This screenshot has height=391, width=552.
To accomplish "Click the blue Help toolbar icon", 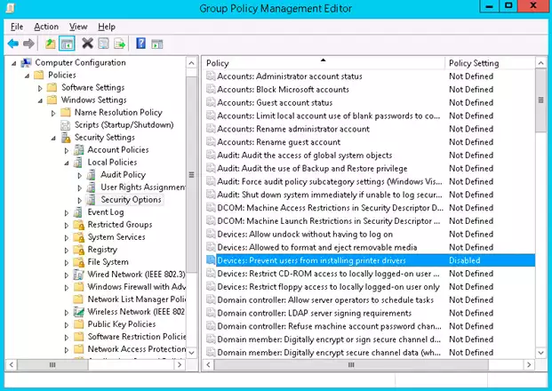I will (x=140, y=43).
